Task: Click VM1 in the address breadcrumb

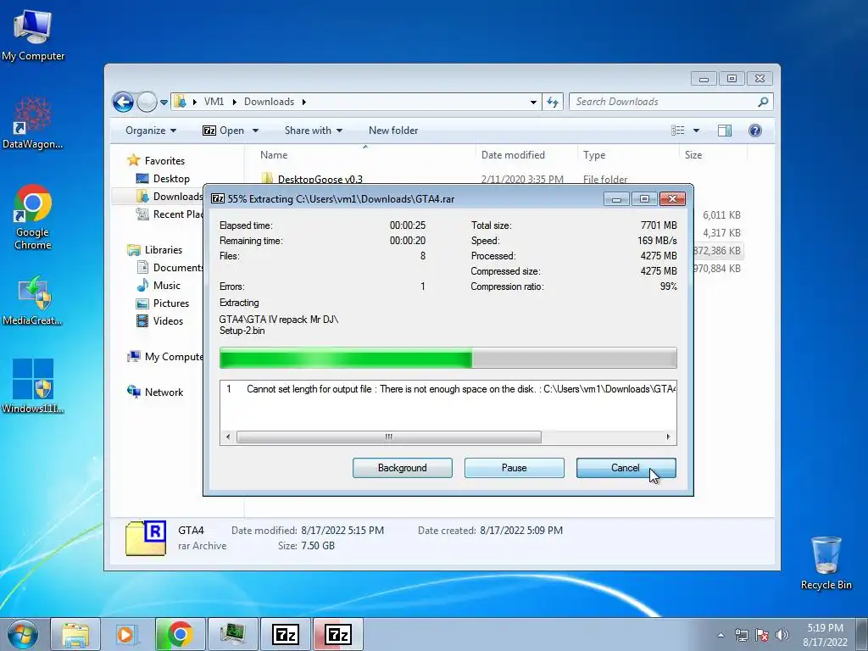Action: (x=214, y=102)
